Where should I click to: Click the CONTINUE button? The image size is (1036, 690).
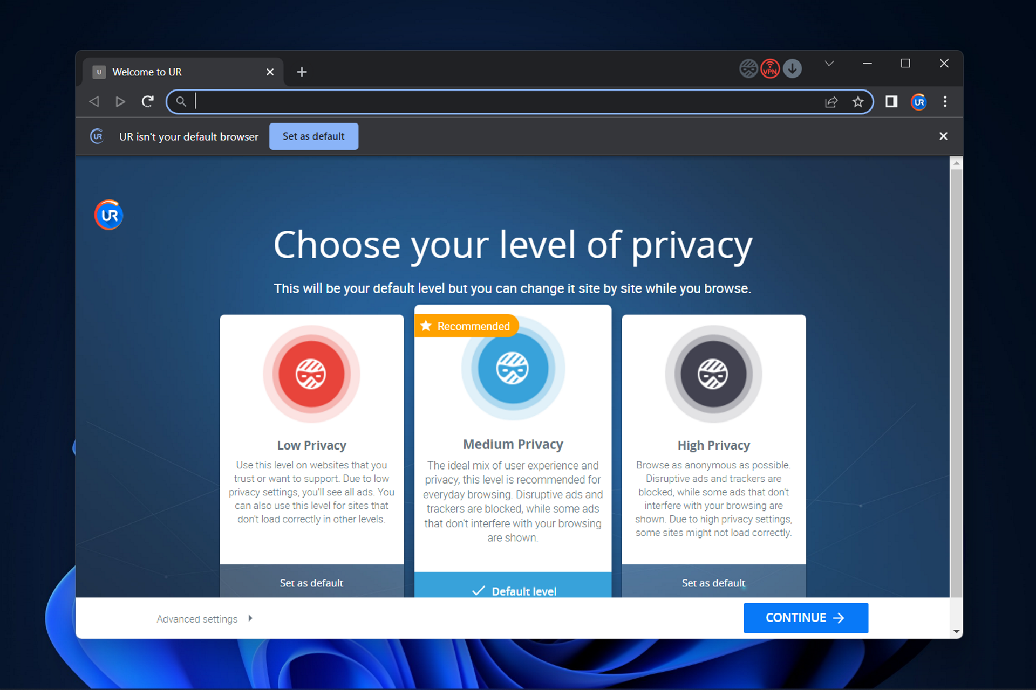(x=806, y=618)
